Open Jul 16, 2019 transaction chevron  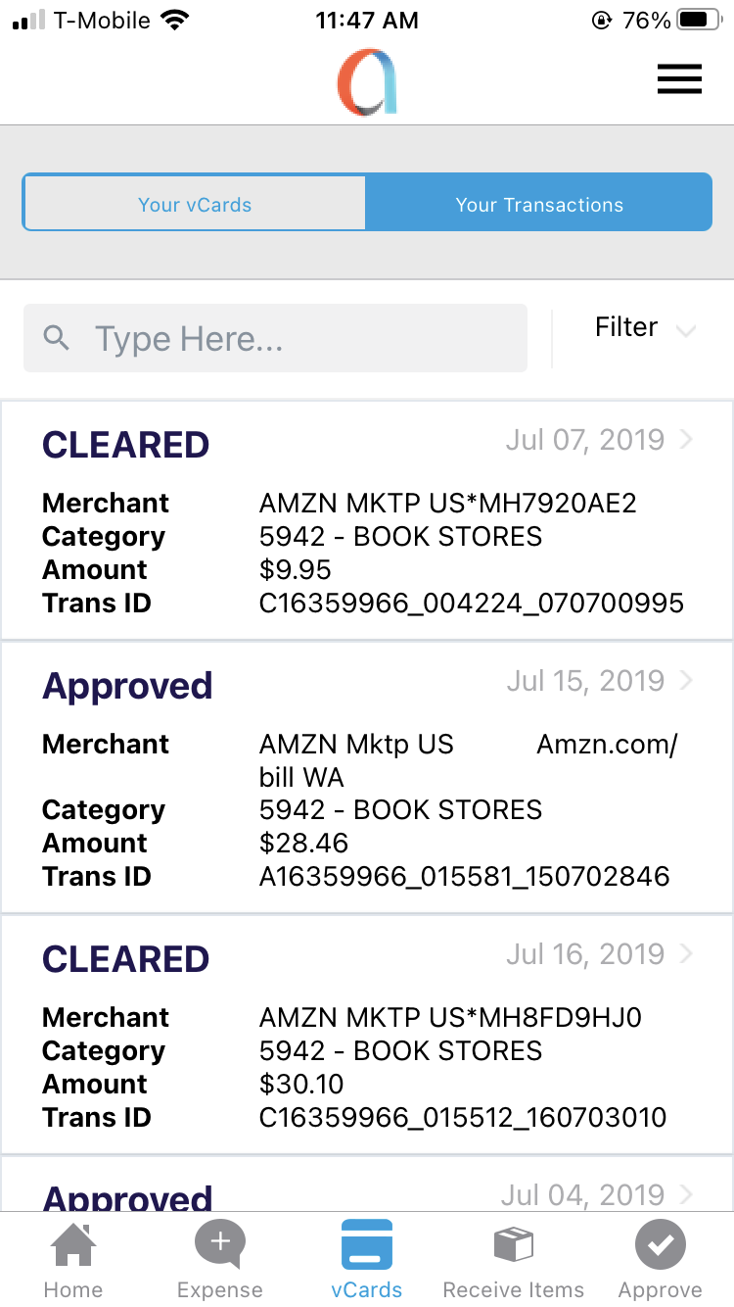(x=686, y=953)
